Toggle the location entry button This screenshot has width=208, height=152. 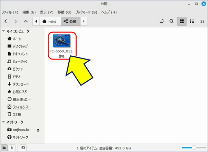(x=162, y=21)
